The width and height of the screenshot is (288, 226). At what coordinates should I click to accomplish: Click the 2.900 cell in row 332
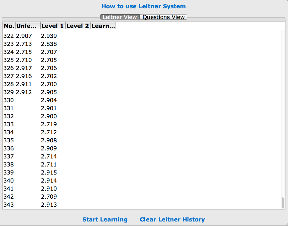49,116
